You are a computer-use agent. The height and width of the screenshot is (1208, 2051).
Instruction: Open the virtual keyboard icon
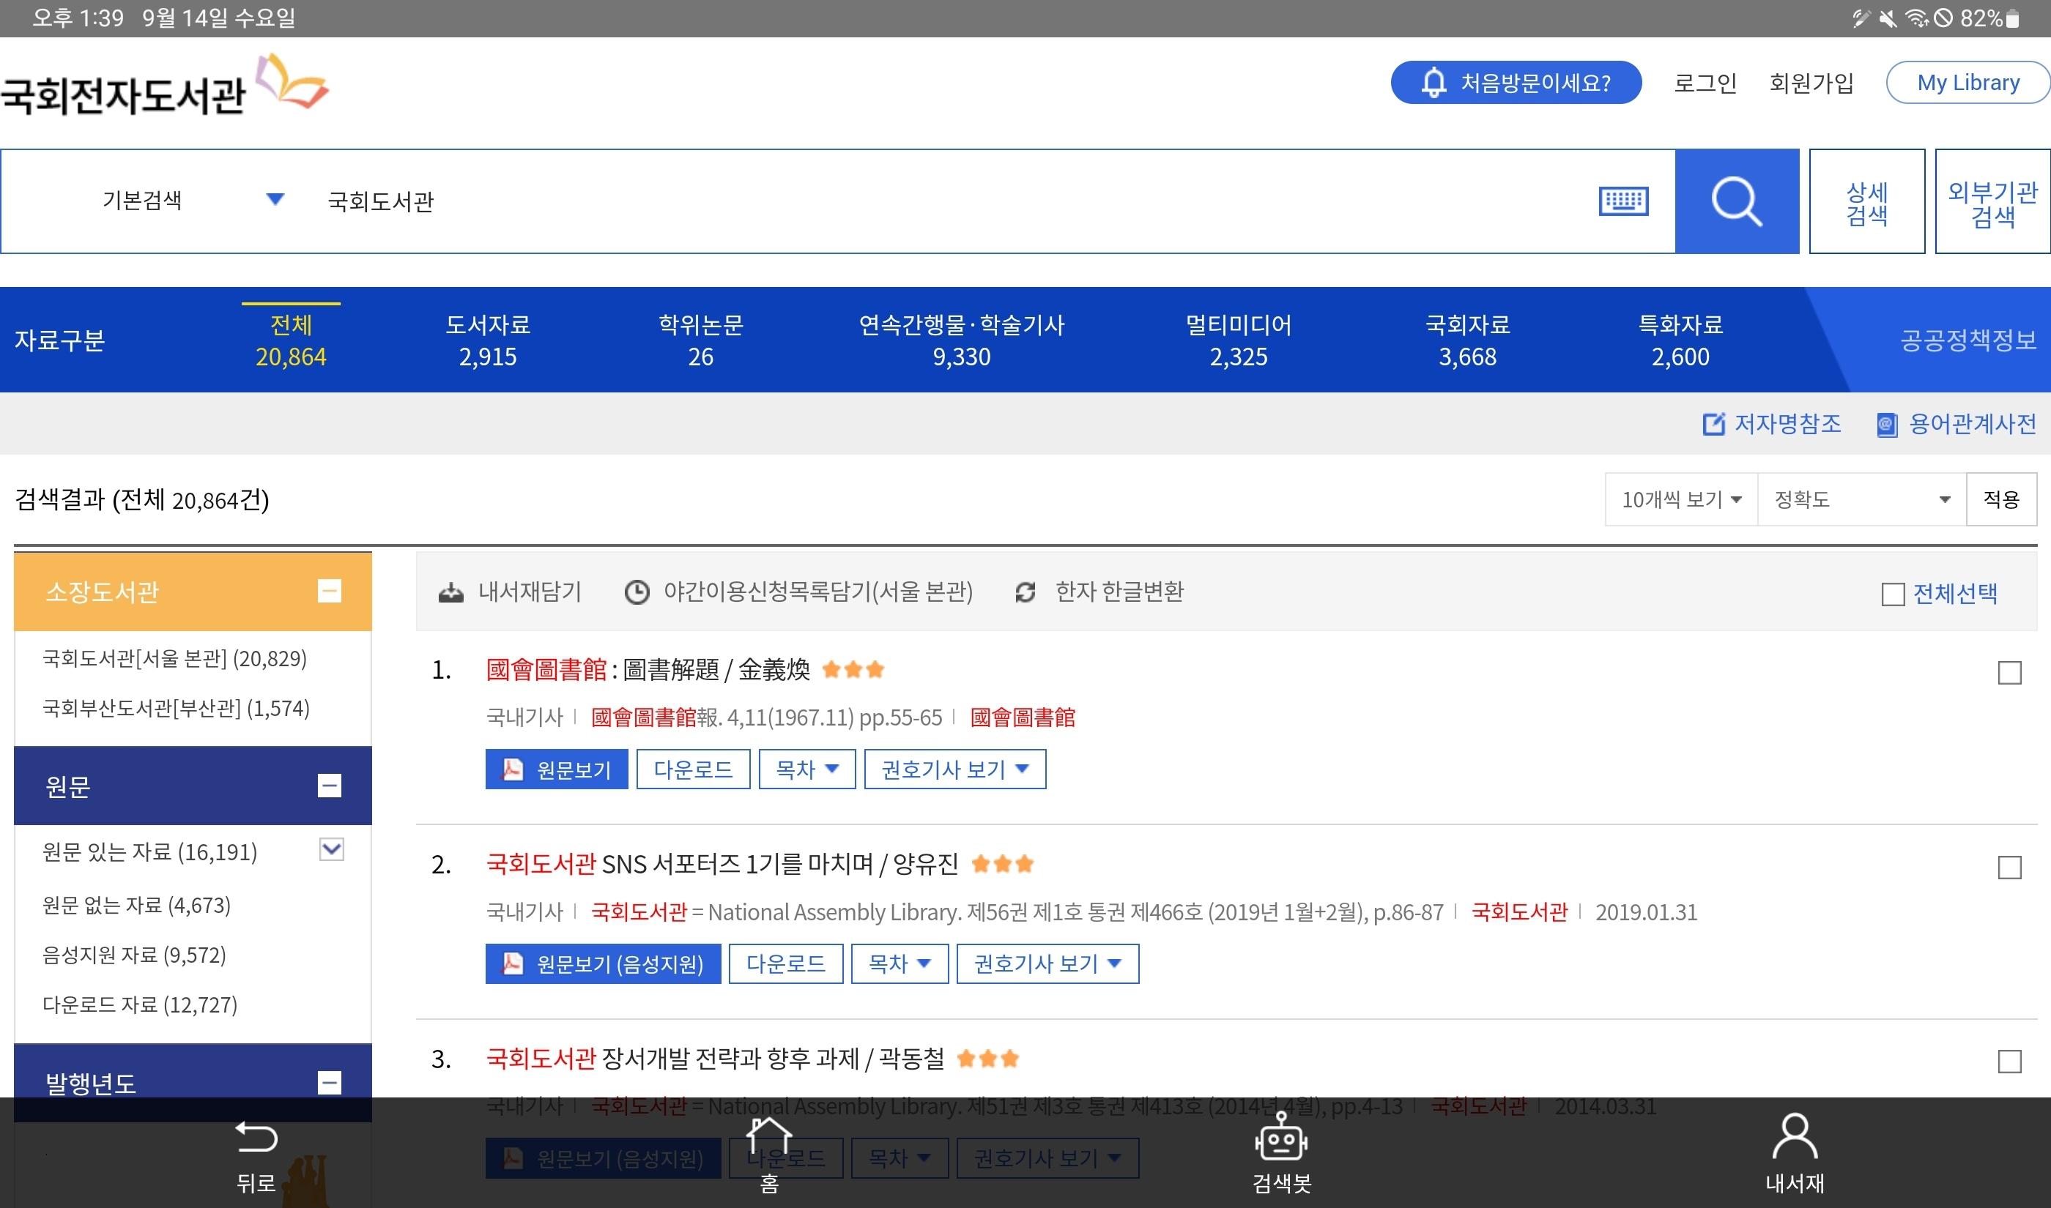point(1622,201)
